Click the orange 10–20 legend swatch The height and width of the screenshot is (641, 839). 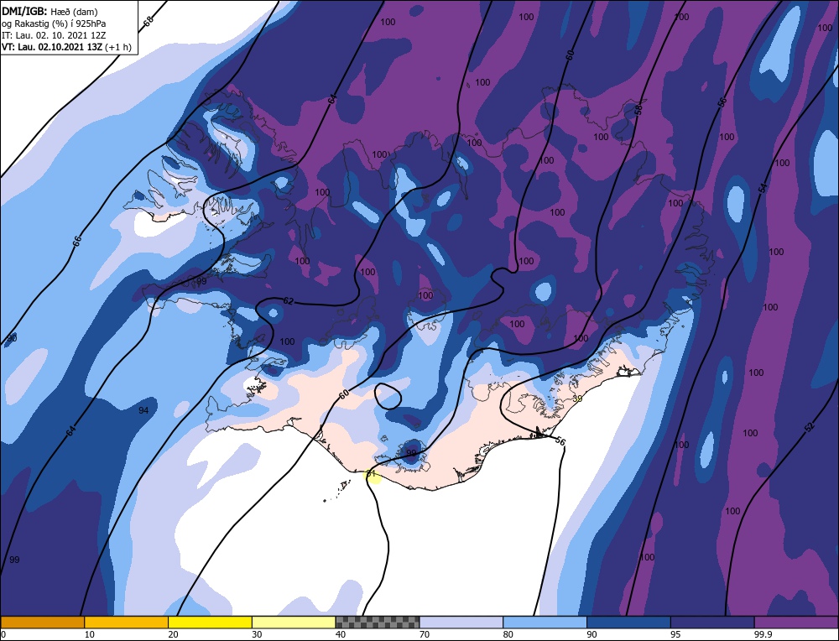pyautogui.click(x=127, y=622)
